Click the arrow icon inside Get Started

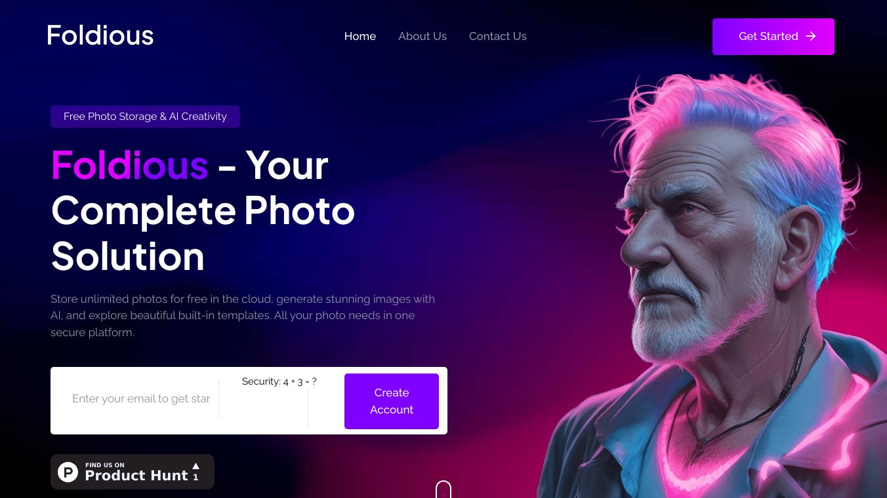[811, 37]
